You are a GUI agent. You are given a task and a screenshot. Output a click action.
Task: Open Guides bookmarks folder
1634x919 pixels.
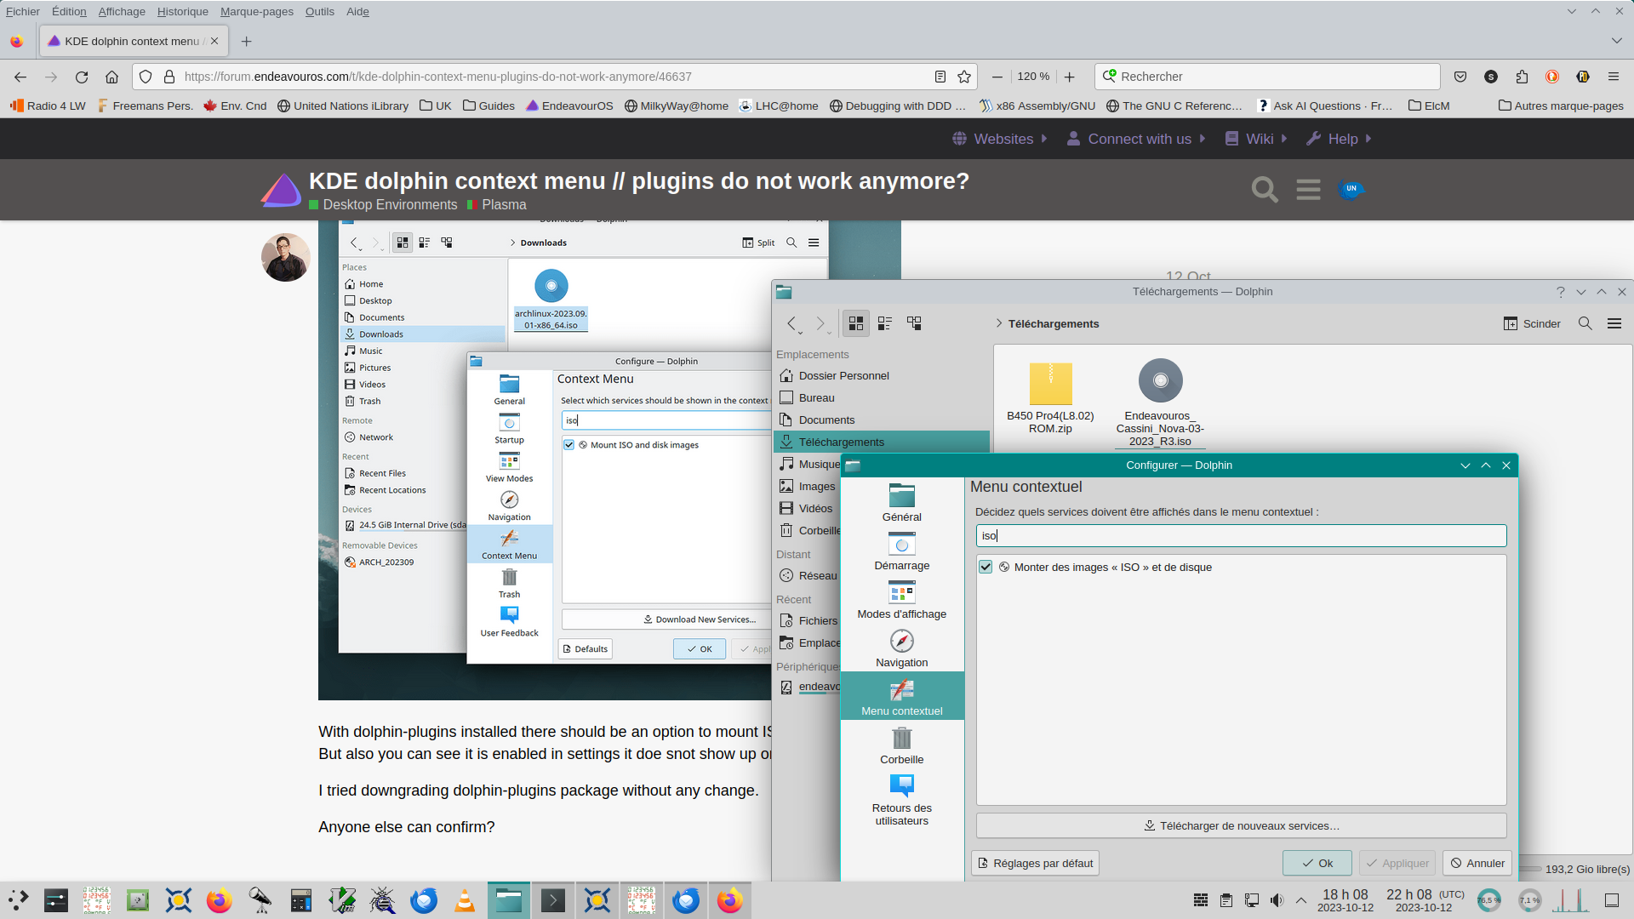[488, 106]
